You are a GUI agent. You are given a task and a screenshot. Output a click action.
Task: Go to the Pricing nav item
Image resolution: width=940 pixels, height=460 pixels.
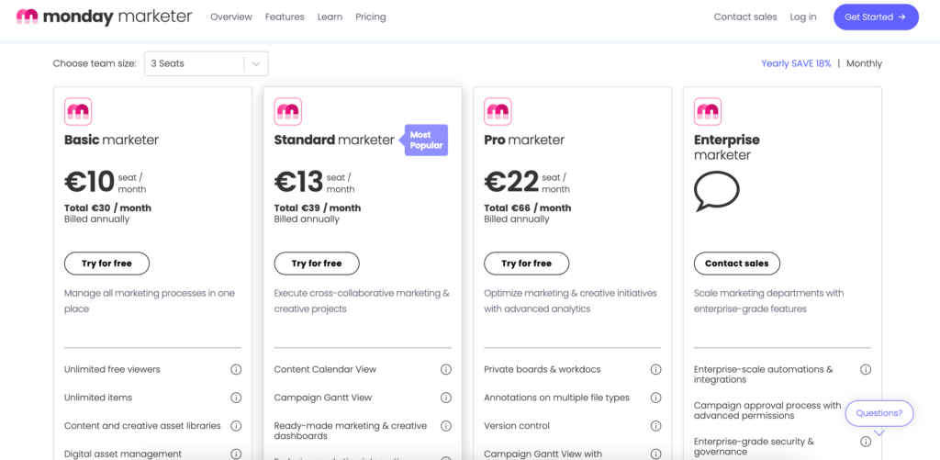tap(370, 17)
